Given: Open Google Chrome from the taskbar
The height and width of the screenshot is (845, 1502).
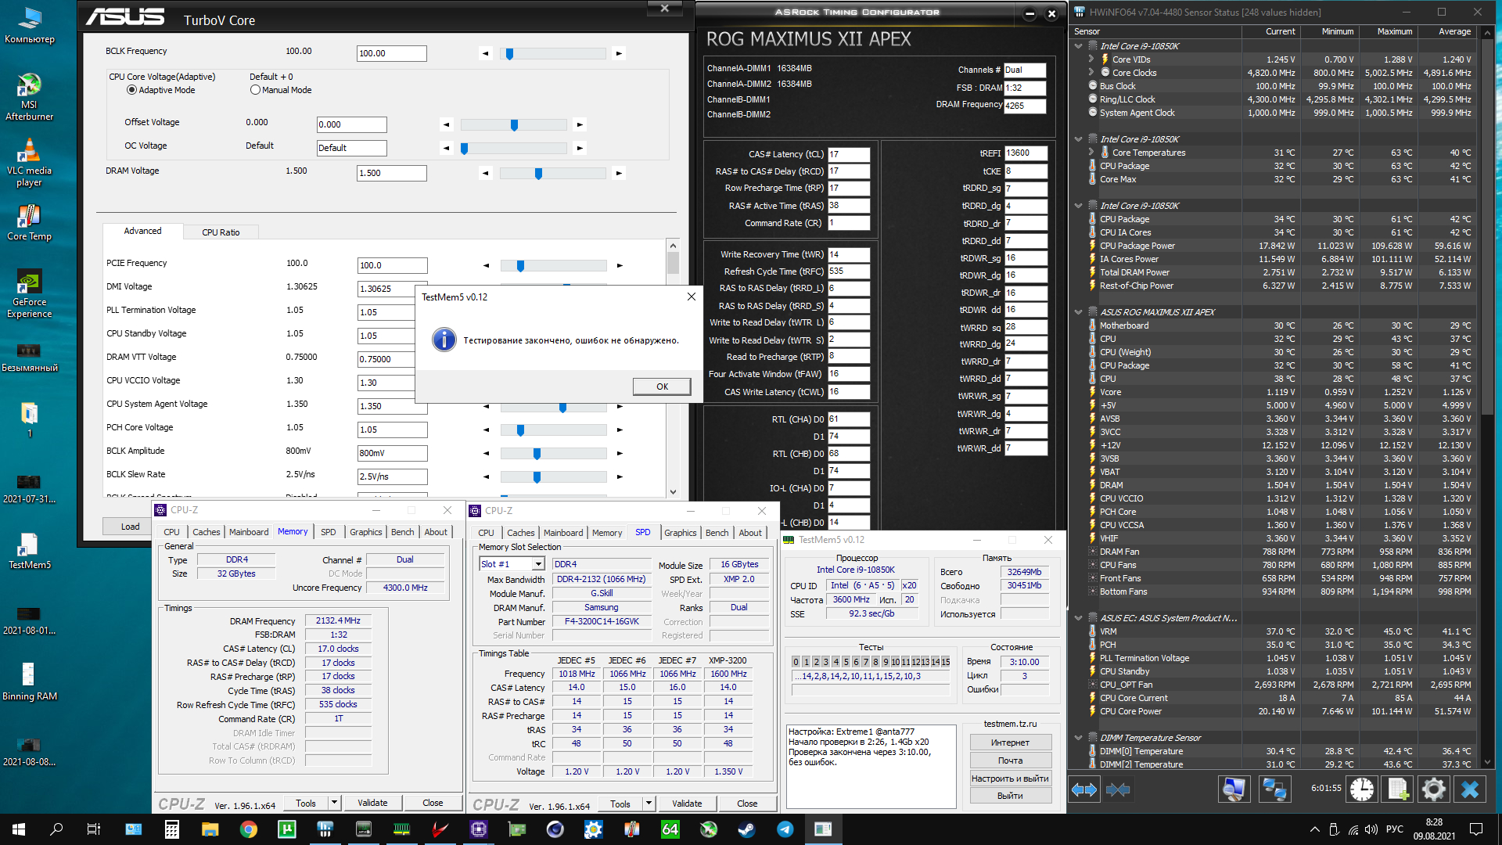Looking at the screenshot, I should click(x=249, y=829).
